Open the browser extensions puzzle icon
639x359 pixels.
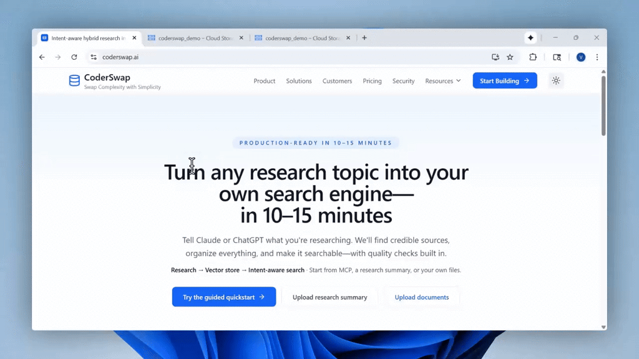coord(533,57)
